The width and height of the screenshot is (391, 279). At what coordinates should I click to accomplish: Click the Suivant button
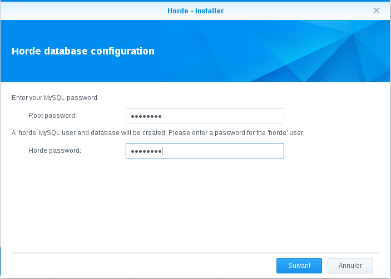[x=299, y=266]
